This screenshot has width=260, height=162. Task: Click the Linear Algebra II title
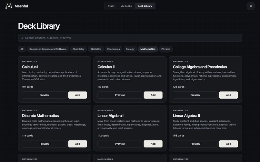coord(186,115)
